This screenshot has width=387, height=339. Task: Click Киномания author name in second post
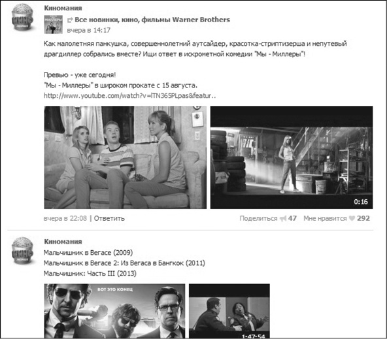click(x=63, y=242)
